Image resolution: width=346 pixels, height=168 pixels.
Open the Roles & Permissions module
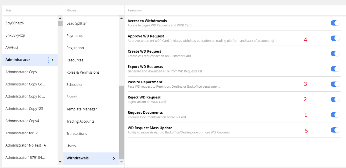tap(91, 72)
